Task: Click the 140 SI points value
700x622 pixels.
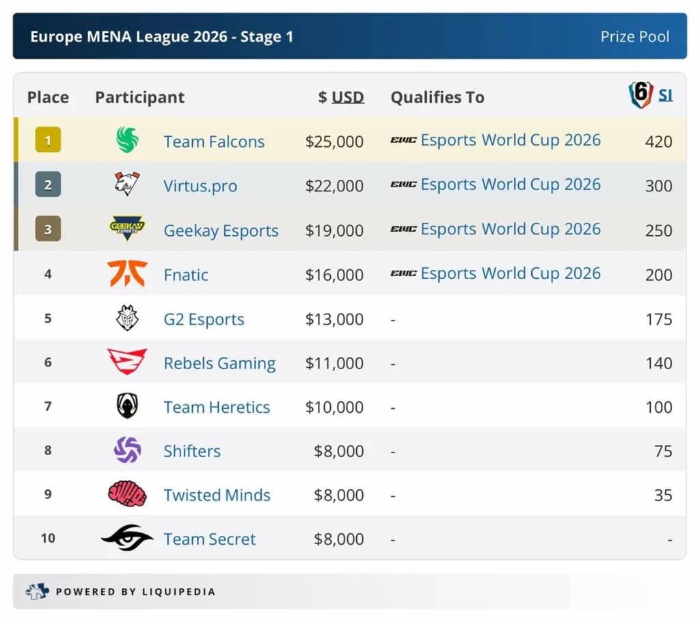Action: pos(659,363)
